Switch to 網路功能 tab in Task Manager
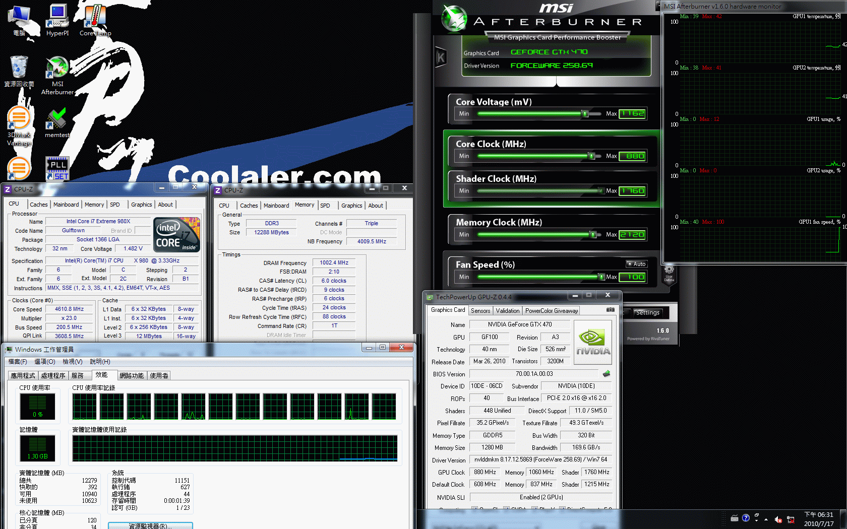847x529 pixels. coord(132,376)
